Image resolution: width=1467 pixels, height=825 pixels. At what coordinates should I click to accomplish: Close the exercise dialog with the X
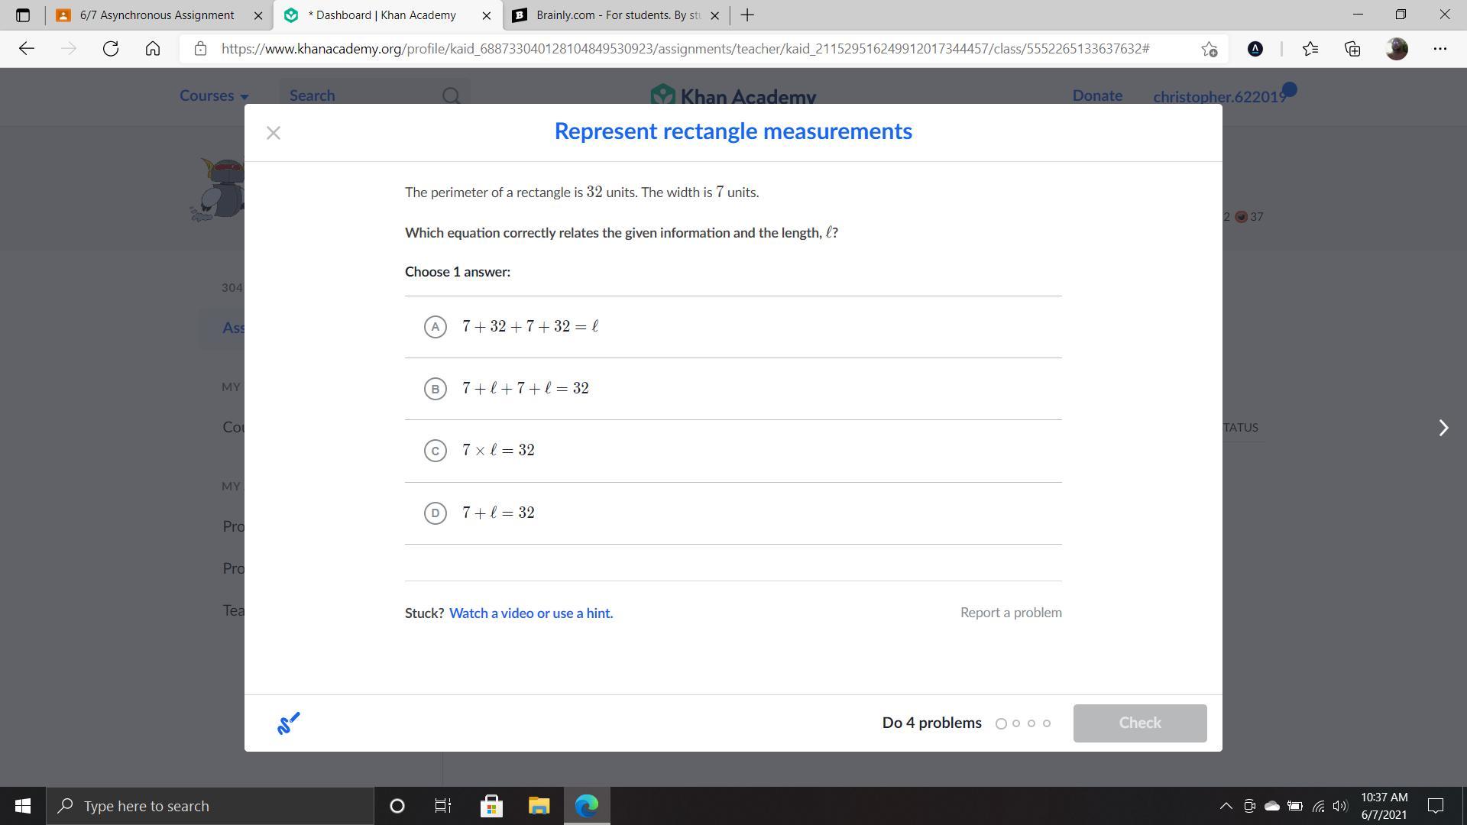click(274, 133)
